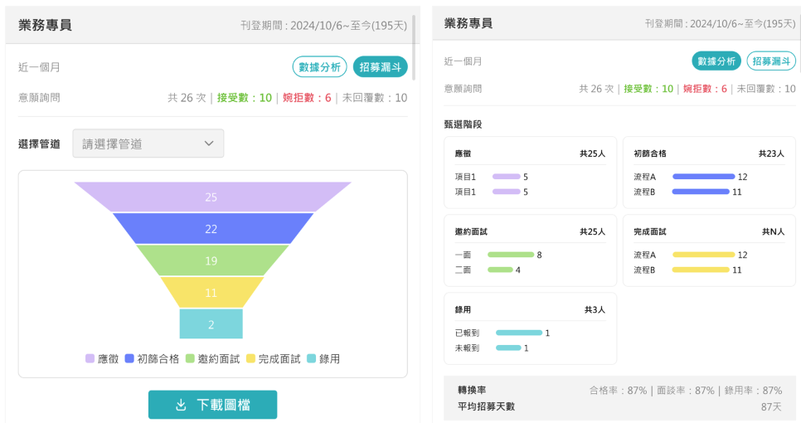The image size is (801, 423).
Task: Click the 甄選階段 section heading
Action: tap(463, 124)
